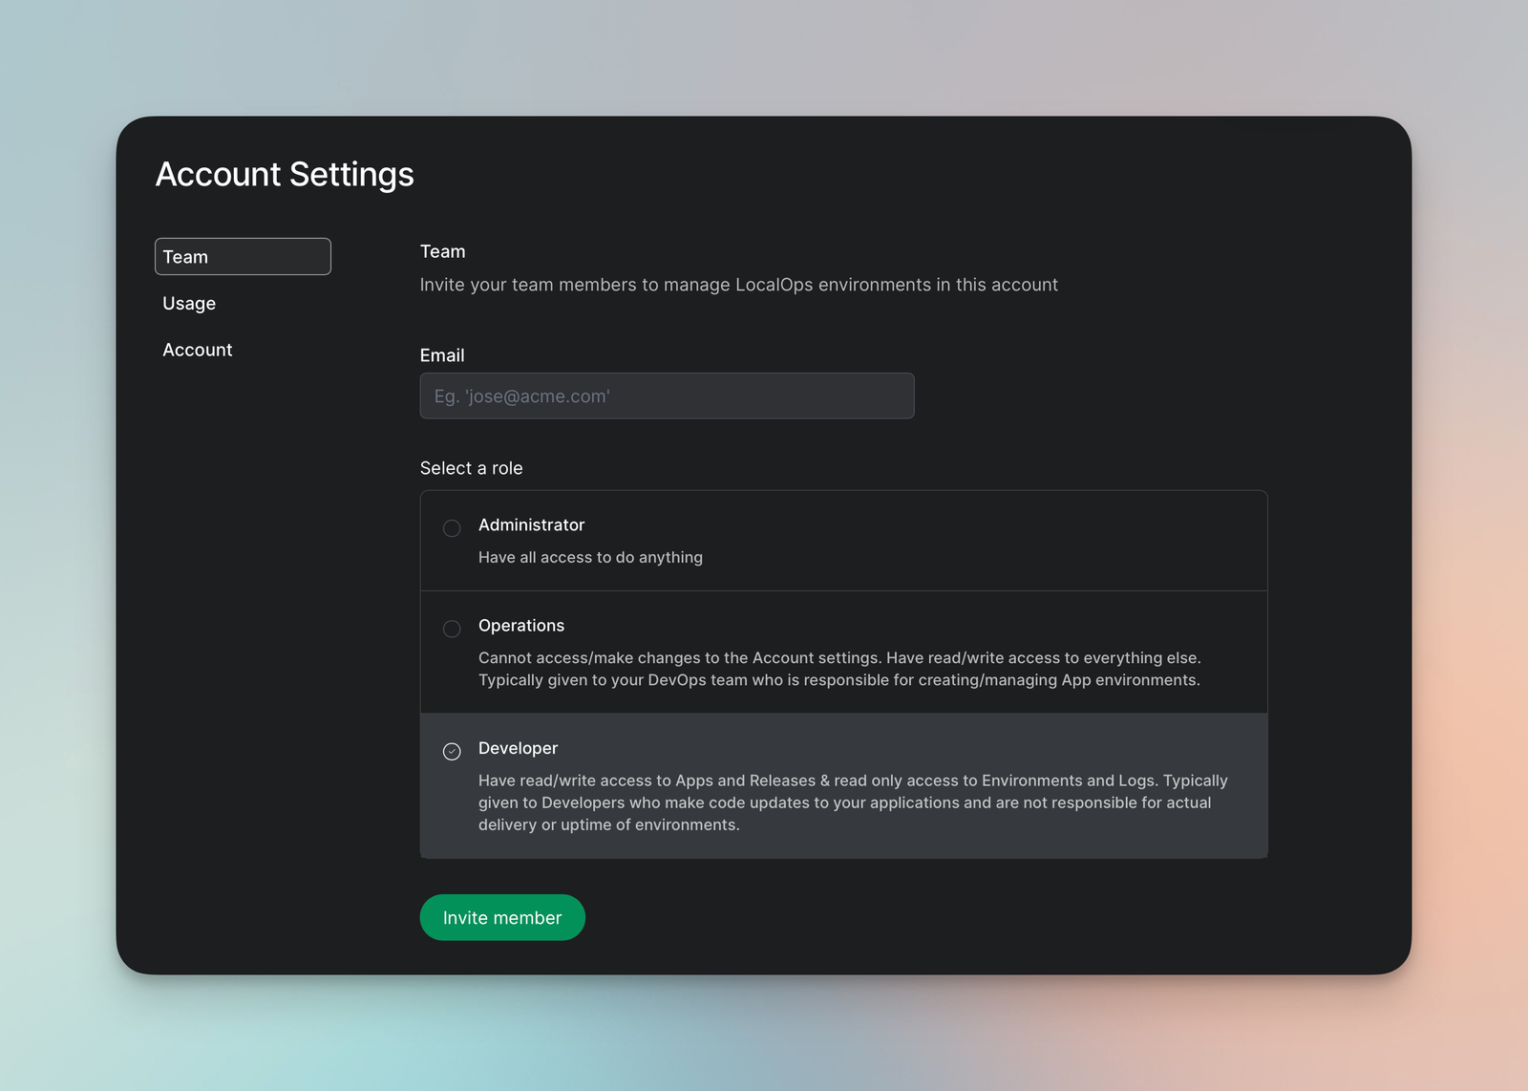Click the Email field label
This screenshot has width=1528, height=1091.
[x=442, y=355]
